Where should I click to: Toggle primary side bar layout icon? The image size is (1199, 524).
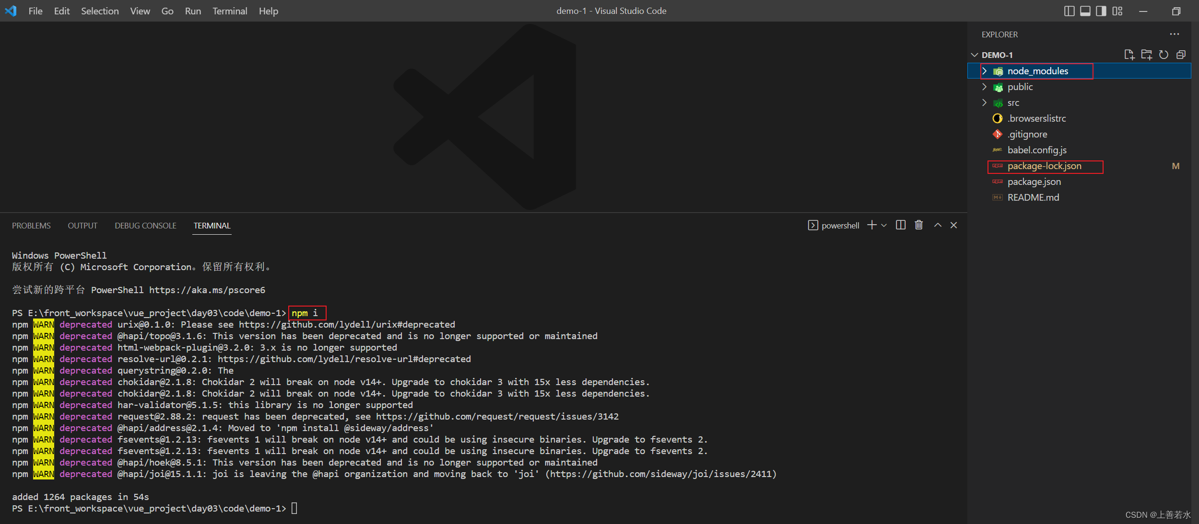[x=1069, y=11]
